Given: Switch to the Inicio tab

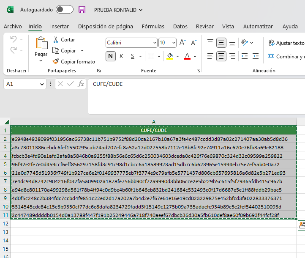Looking at the screenshot, I should point(35,27).
